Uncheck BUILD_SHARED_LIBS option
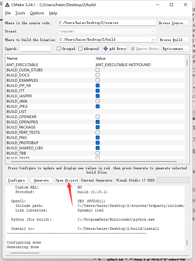 pos(98,148)
